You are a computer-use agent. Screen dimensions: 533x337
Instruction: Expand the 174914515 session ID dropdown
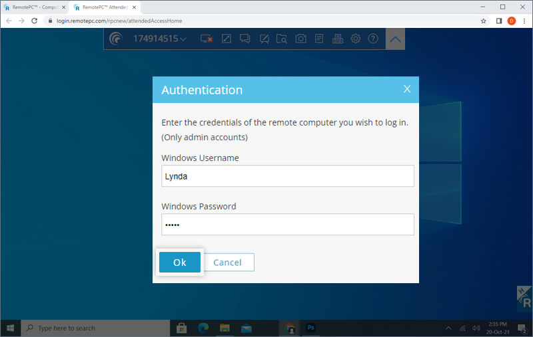[x=183, y=39]
